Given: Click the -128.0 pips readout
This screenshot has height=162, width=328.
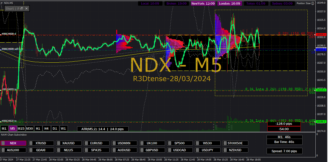Looking at the screenshot, I should point(284,124).
